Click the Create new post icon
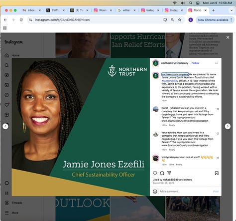 tap(6, 115)
